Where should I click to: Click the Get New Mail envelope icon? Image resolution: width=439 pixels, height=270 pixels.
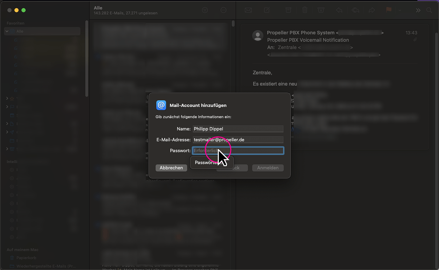pyautogui.click(x=248, y=10)
